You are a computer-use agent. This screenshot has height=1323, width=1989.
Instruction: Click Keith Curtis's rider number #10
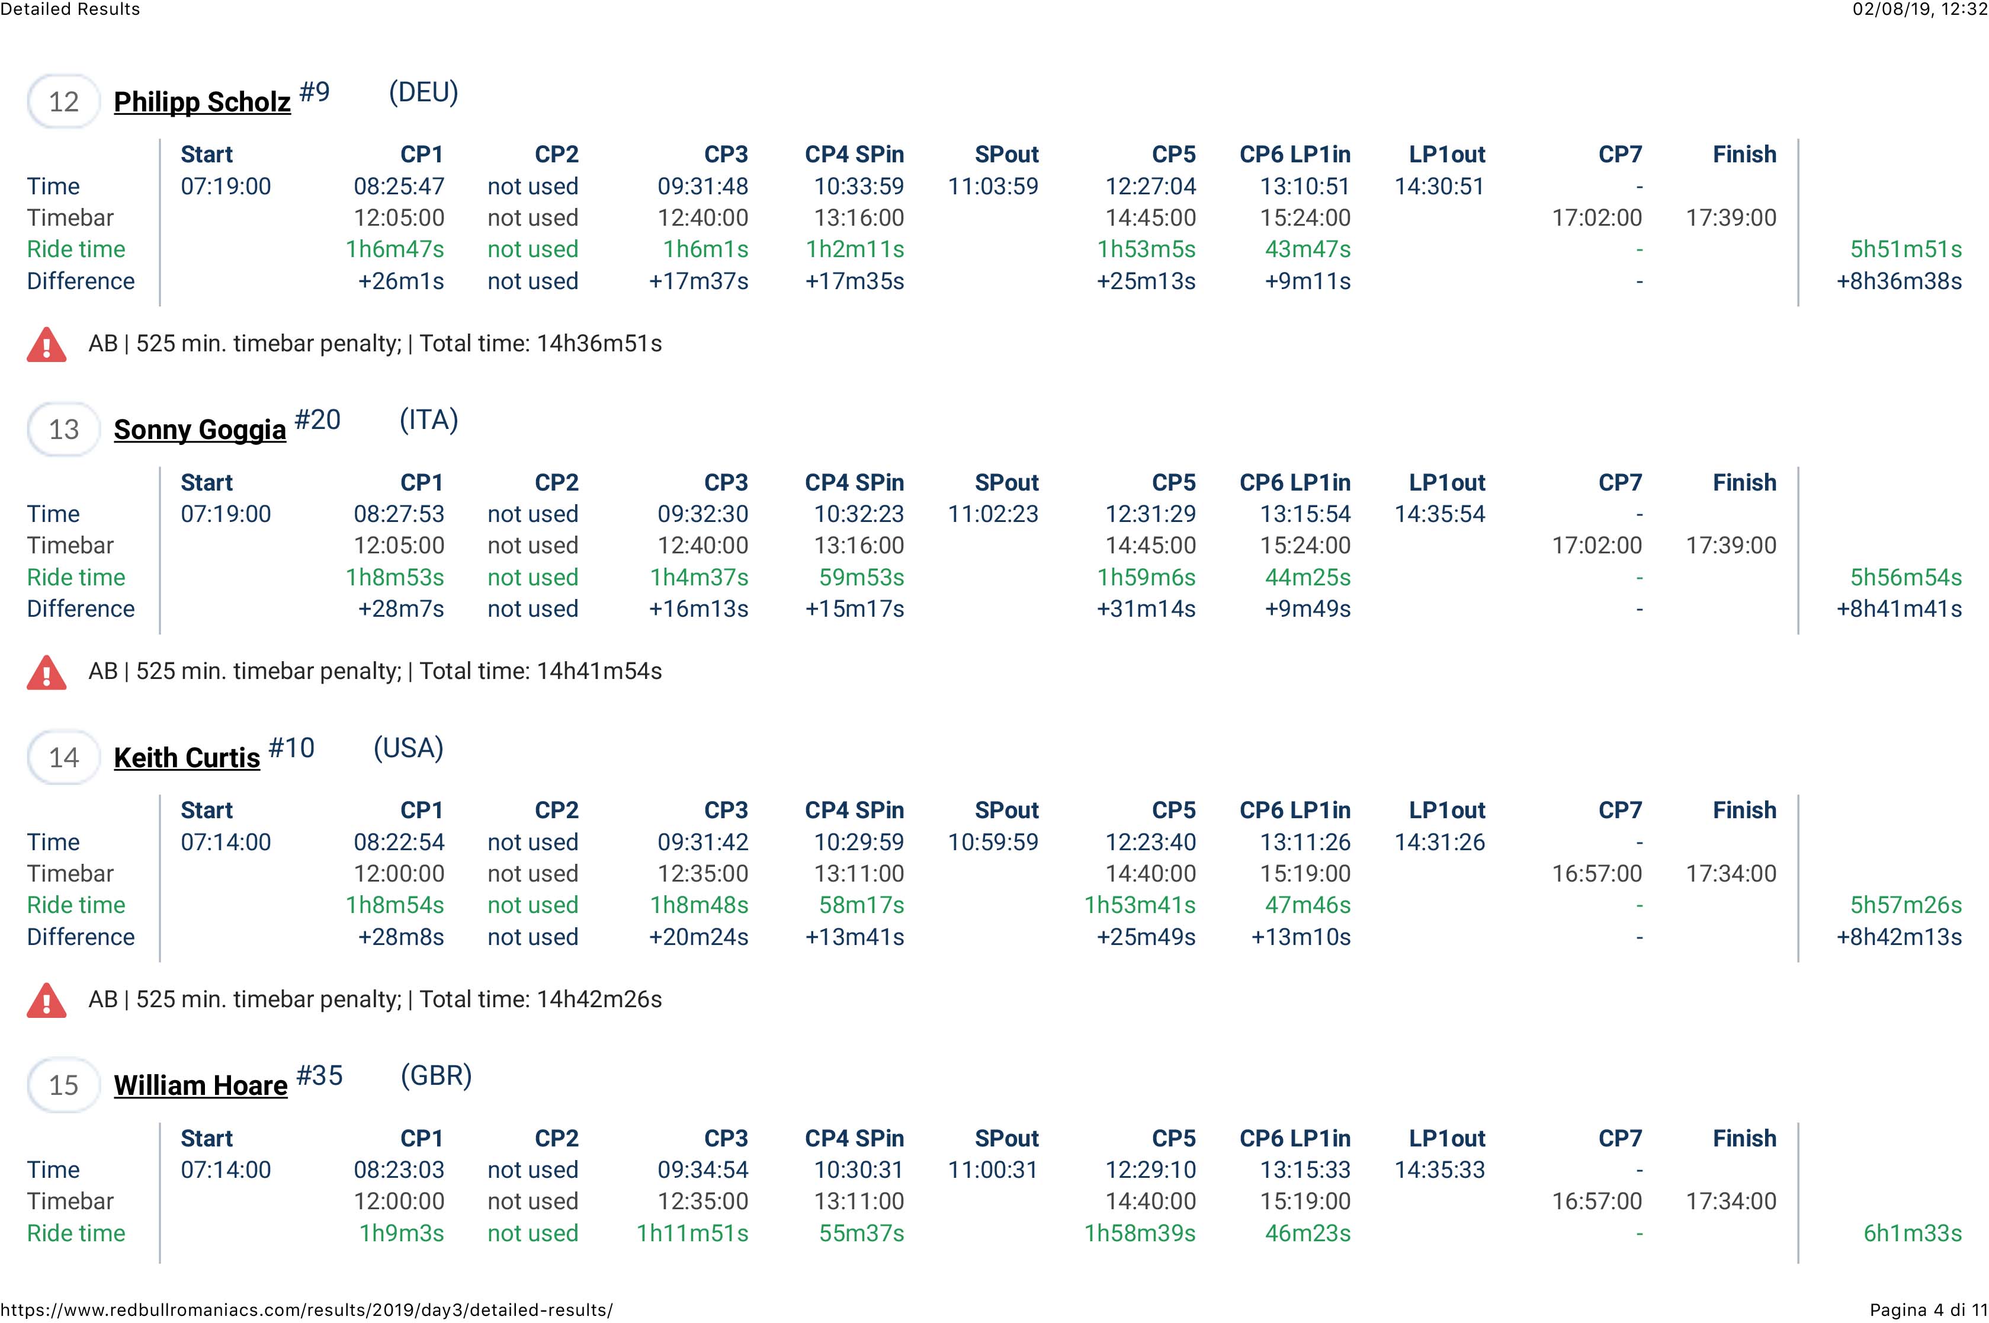[291, 748]
